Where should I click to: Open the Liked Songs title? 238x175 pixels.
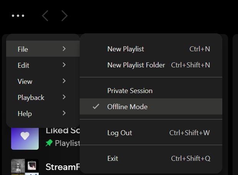point(62,130)
